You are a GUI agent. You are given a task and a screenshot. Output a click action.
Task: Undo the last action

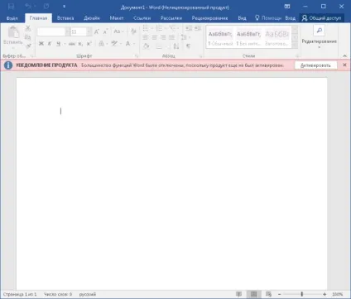coord(28,6)
